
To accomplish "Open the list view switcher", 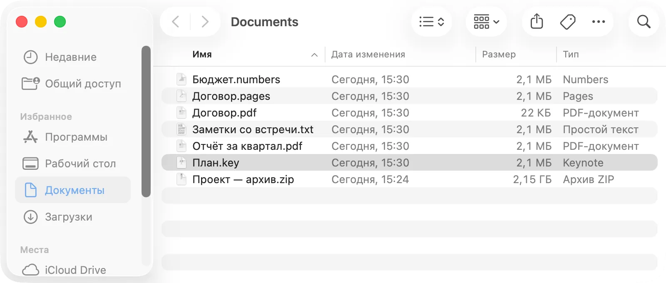I will 432,22.
